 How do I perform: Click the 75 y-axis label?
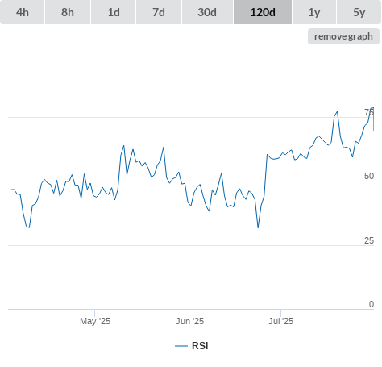click(369, 112)
